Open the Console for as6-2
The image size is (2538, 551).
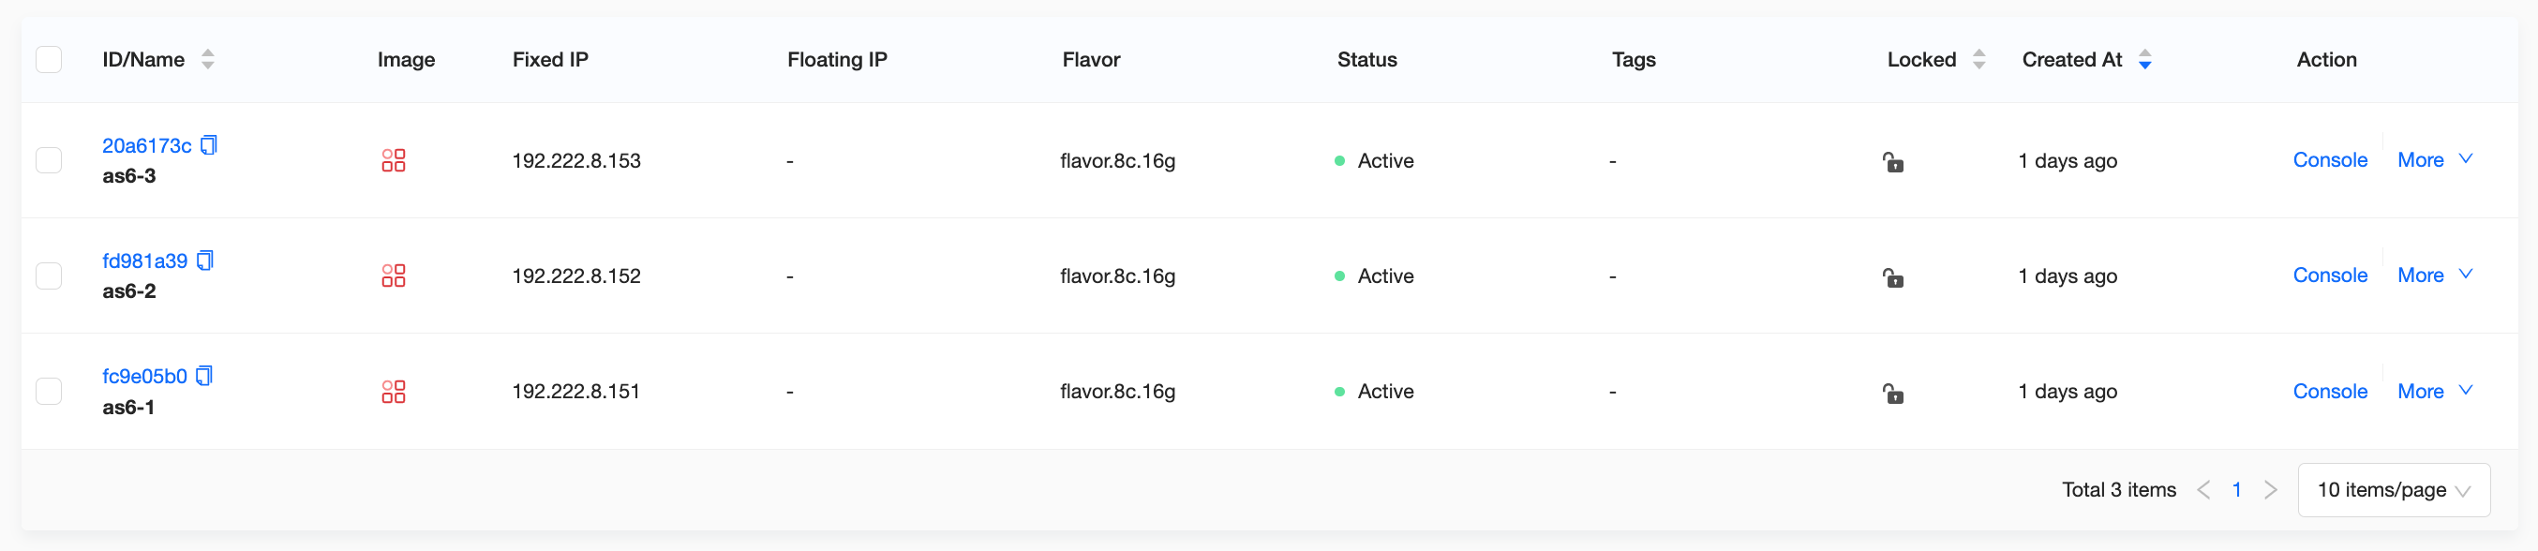2329,275
